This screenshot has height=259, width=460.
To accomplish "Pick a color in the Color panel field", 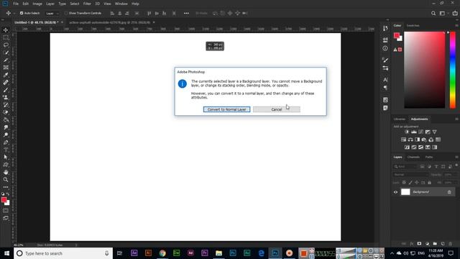I will [x=425, y=70].
